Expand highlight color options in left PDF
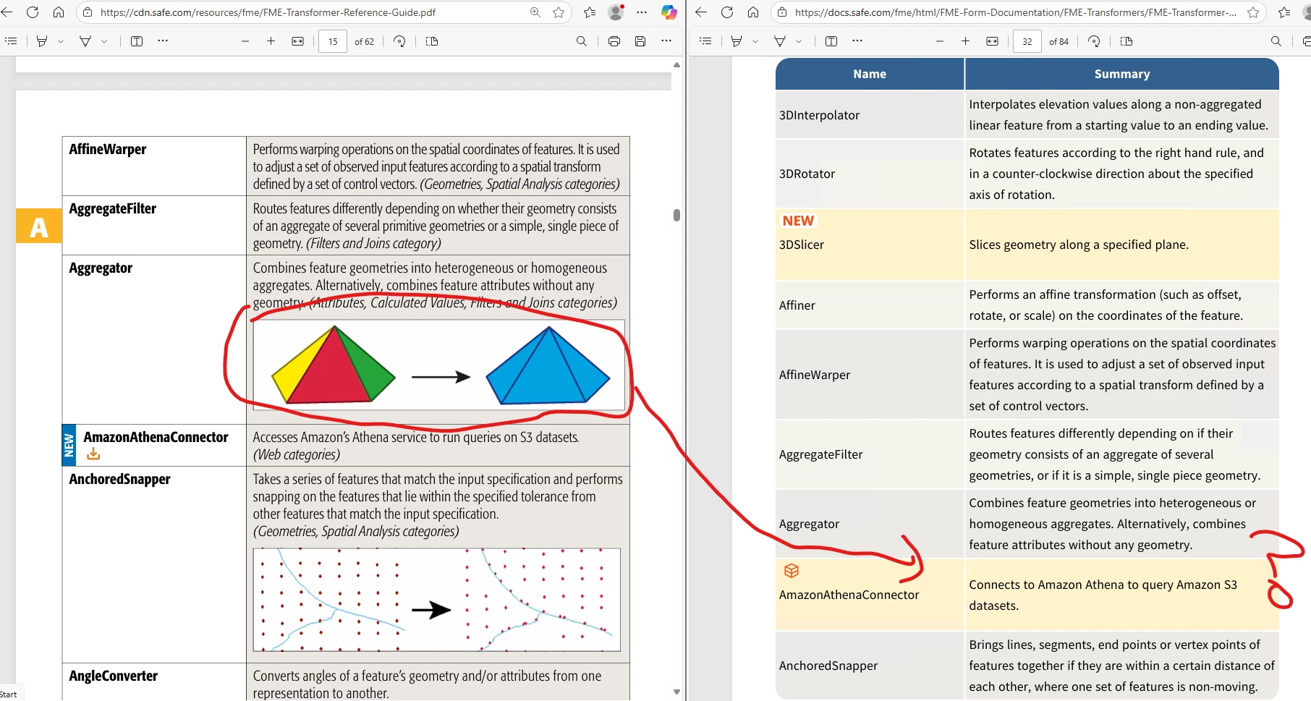 click(61, 41)
